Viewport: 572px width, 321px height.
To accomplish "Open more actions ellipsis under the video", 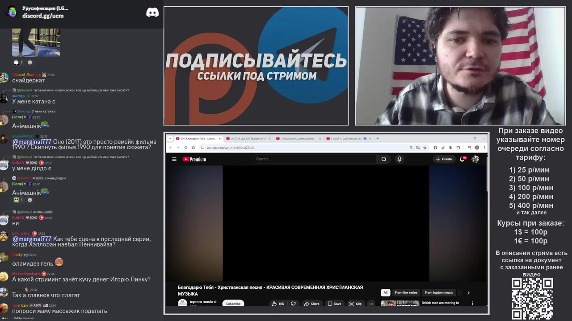I will point(371,304).
